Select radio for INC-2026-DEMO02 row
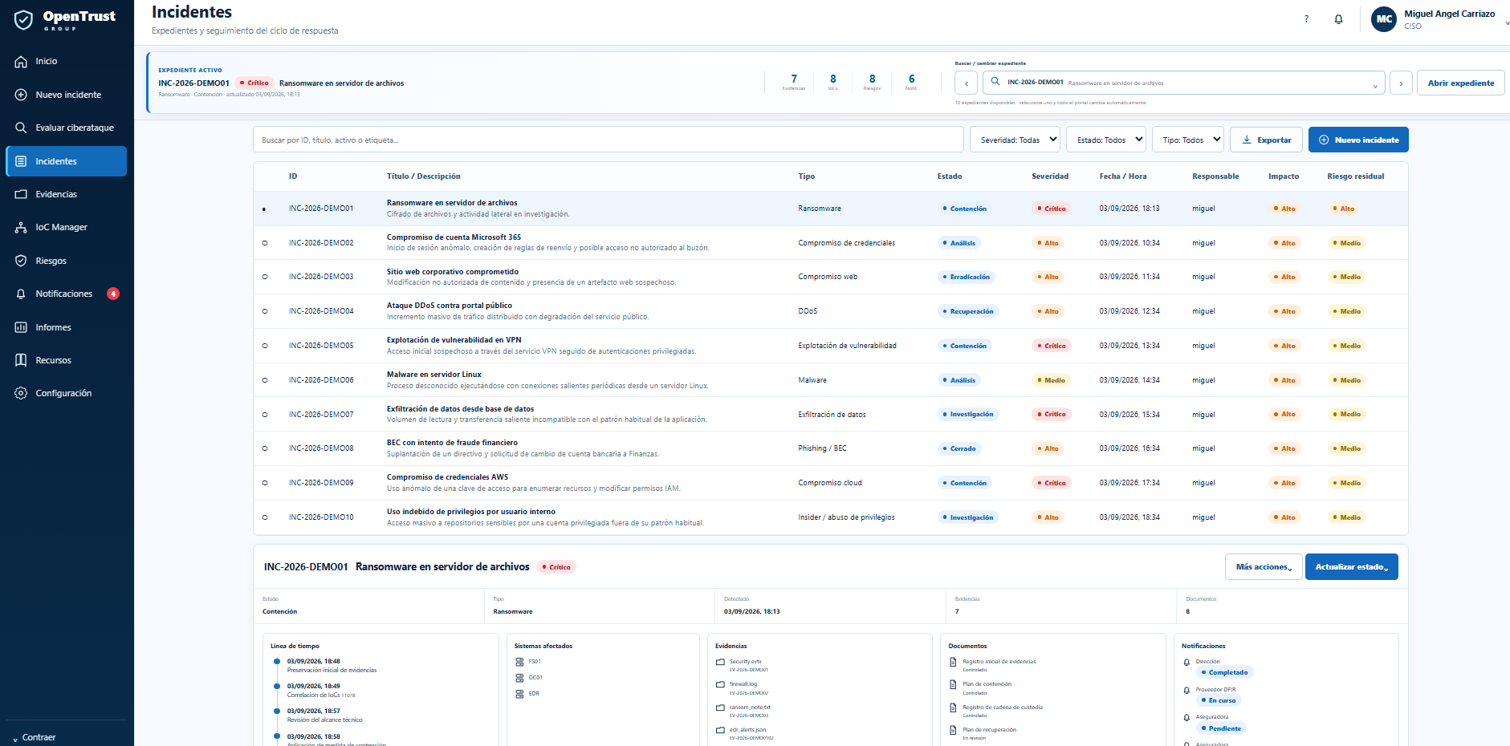Viewport: 1510px width, 746px height. 265,243
